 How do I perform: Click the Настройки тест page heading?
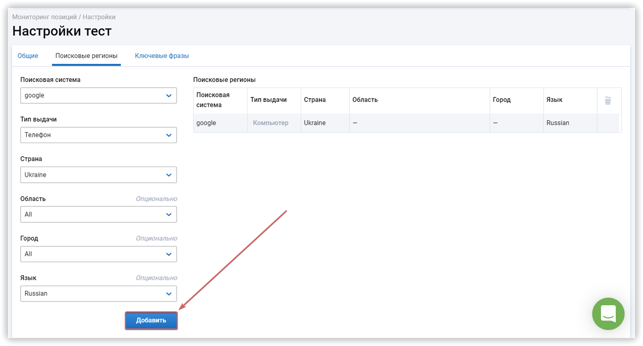tap(62, 31)
